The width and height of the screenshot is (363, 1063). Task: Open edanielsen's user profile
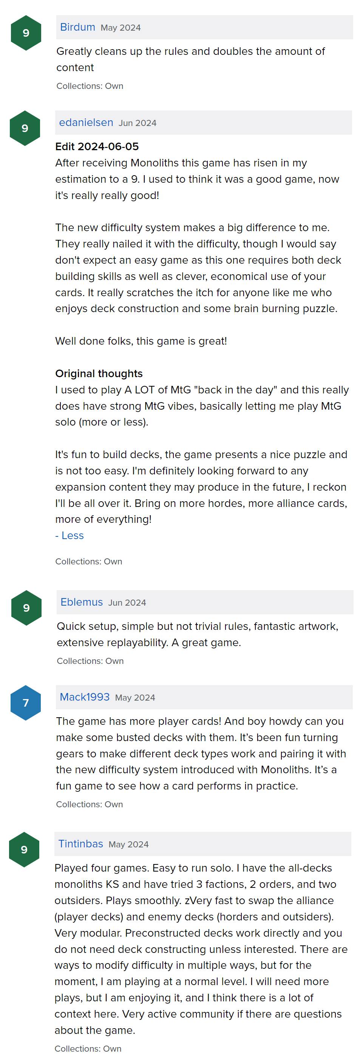(x=86, y=123)
